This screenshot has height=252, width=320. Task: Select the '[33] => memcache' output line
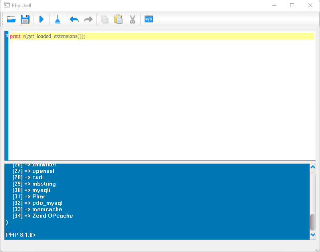[x=37, y=209]
